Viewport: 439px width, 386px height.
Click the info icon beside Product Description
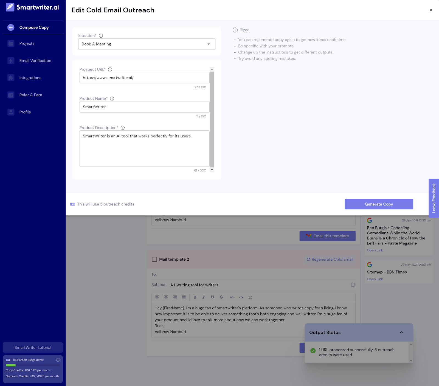pos(123,128)
